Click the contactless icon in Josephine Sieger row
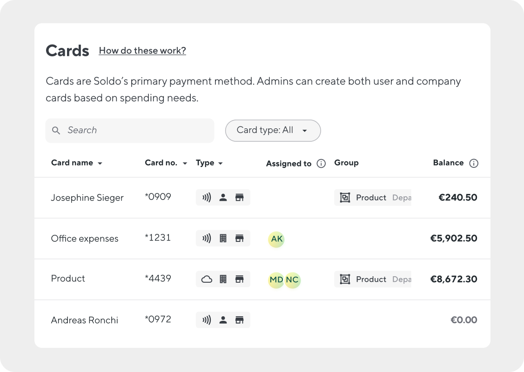 pos(207,198)
